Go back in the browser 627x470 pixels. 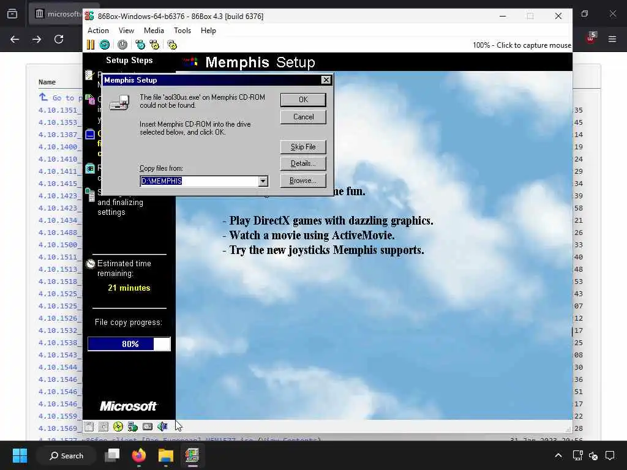15,39
